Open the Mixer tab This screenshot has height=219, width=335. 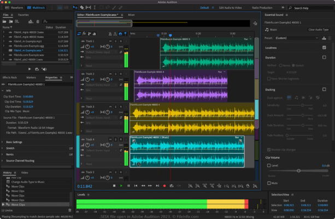131,16
